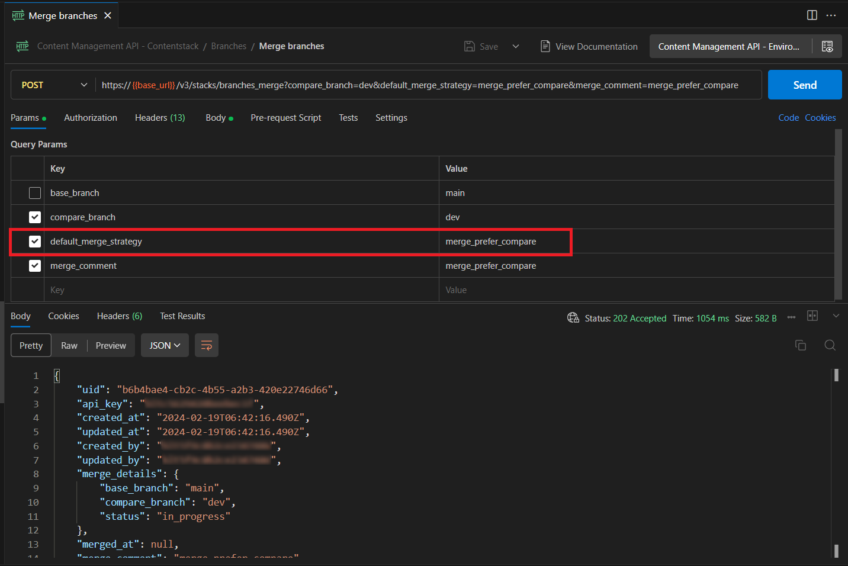Toggle the wrap lines icon
Screen dimensions: 848x566
click(207, 345)
